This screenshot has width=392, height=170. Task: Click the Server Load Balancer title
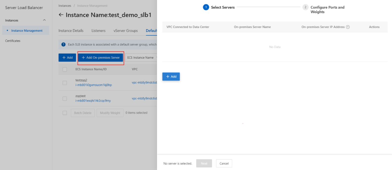(x=24, y=8)
